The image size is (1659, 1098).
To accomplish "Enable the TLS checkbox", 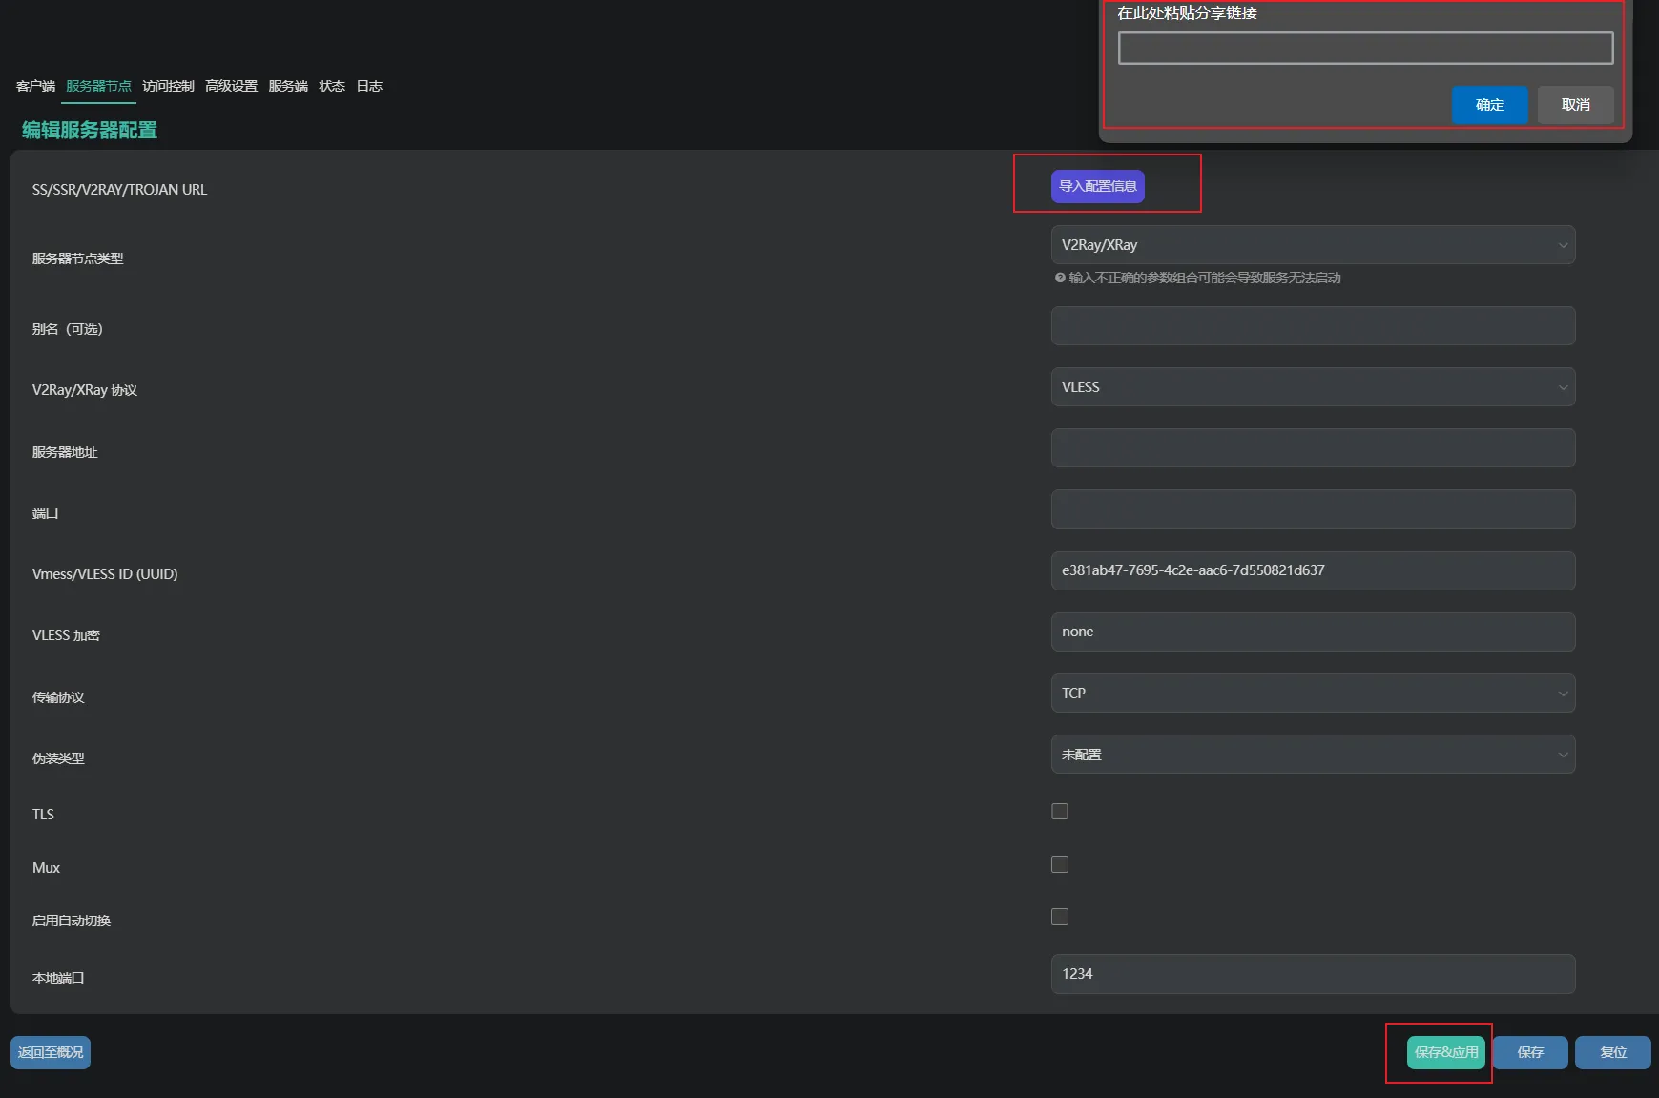I will 1059,812.
